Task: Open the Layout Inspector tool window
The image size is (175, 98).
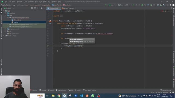Action: 166,90
